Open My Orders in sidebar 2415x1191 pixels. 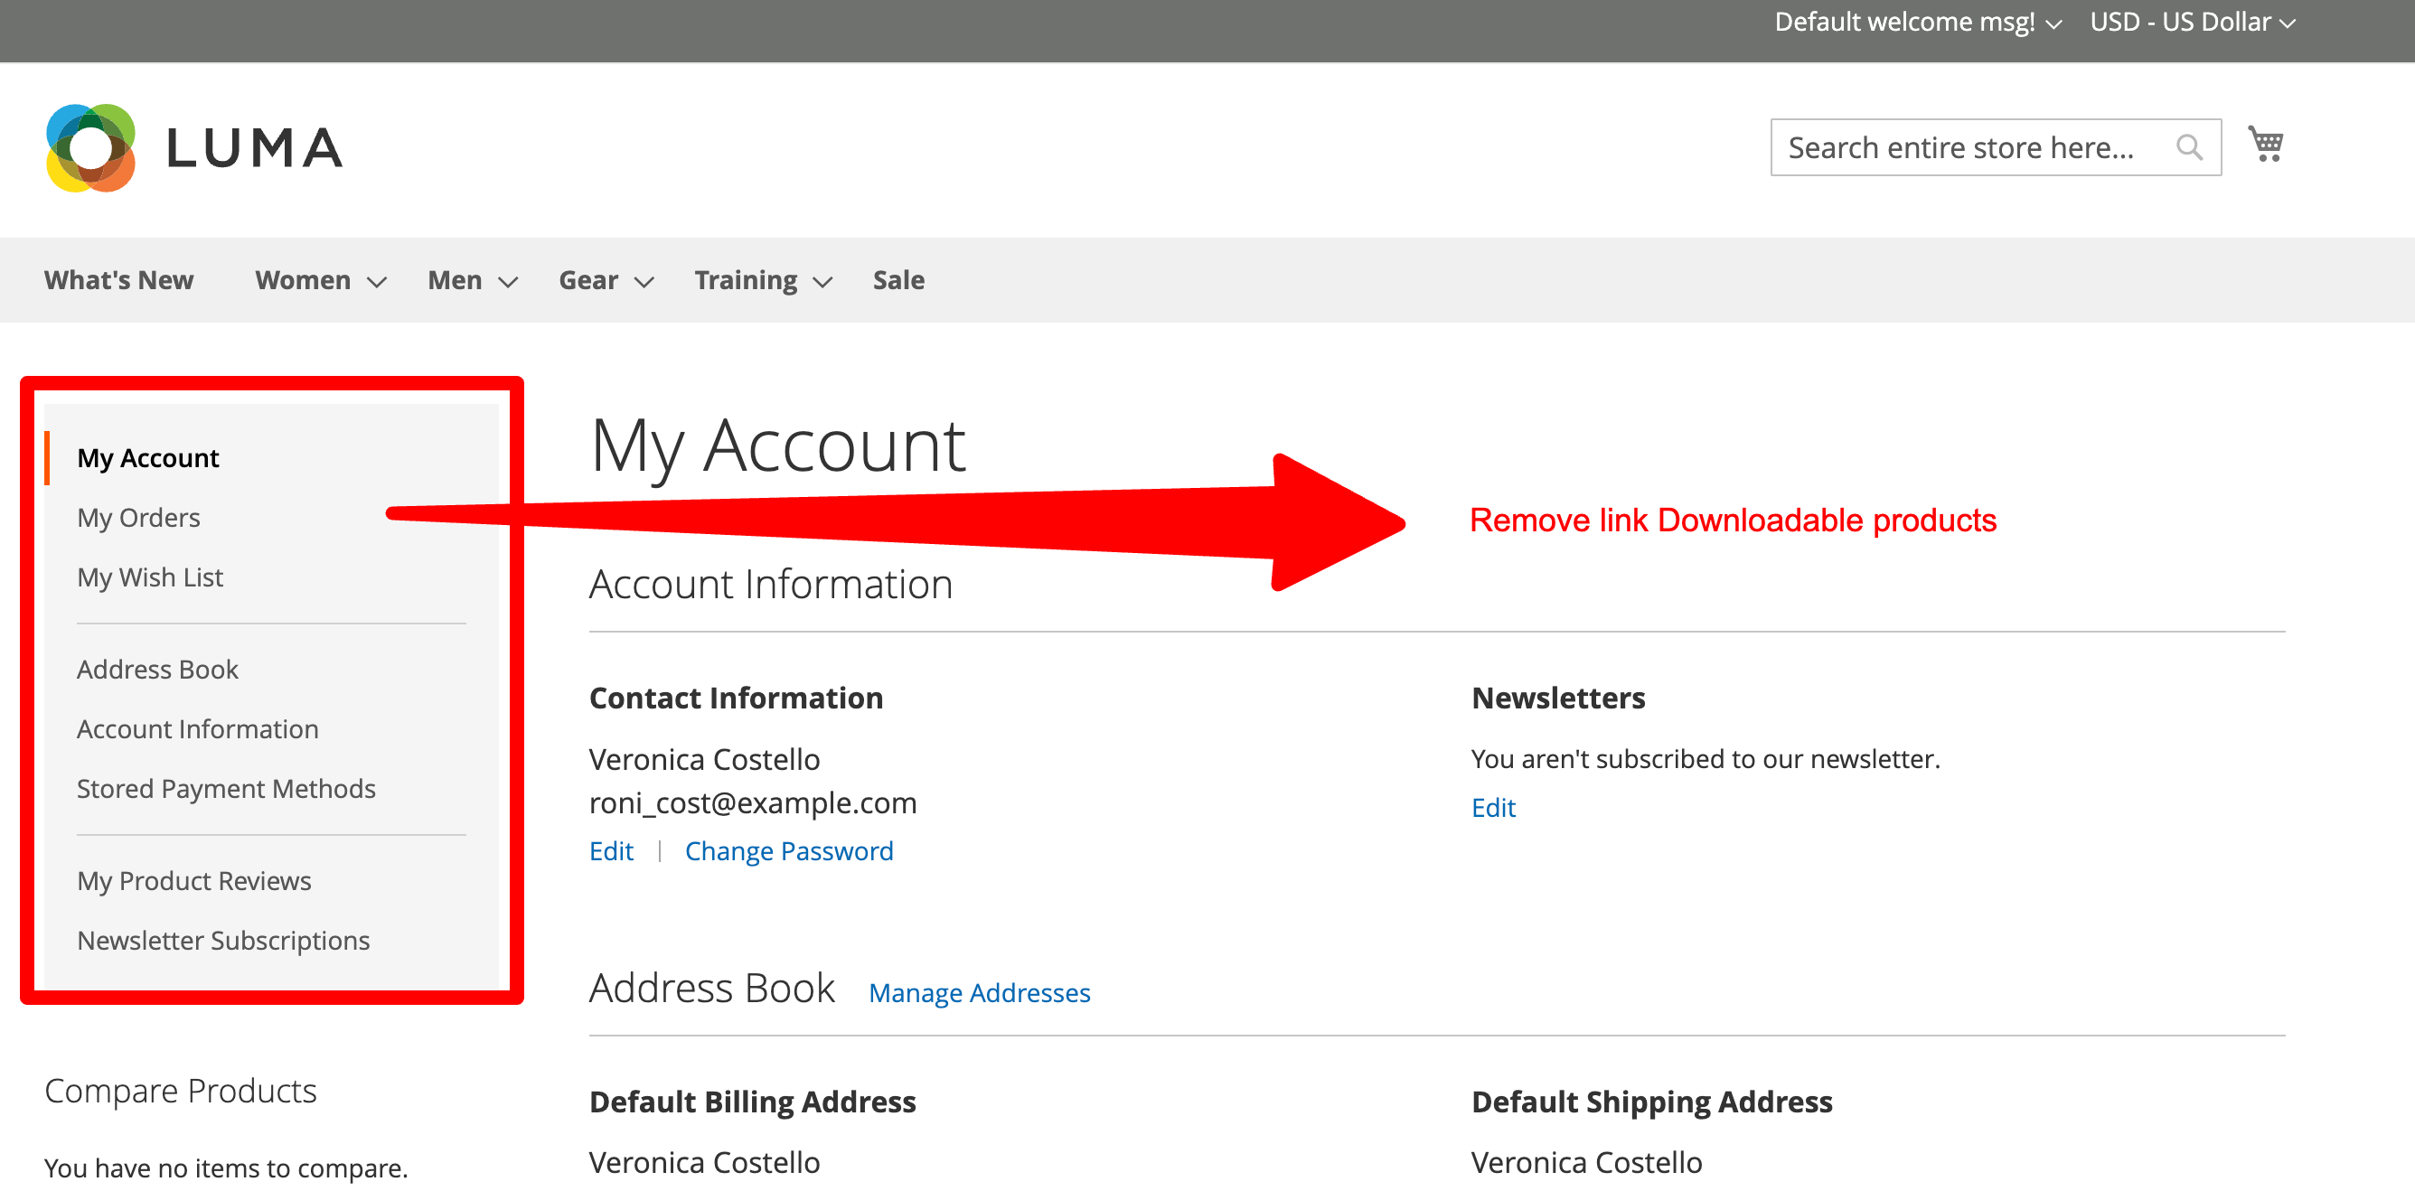click(x=139, y=517)
